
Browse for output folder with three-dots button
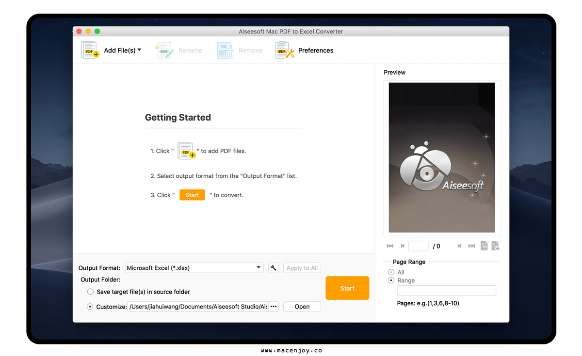(x=274, y=307)
